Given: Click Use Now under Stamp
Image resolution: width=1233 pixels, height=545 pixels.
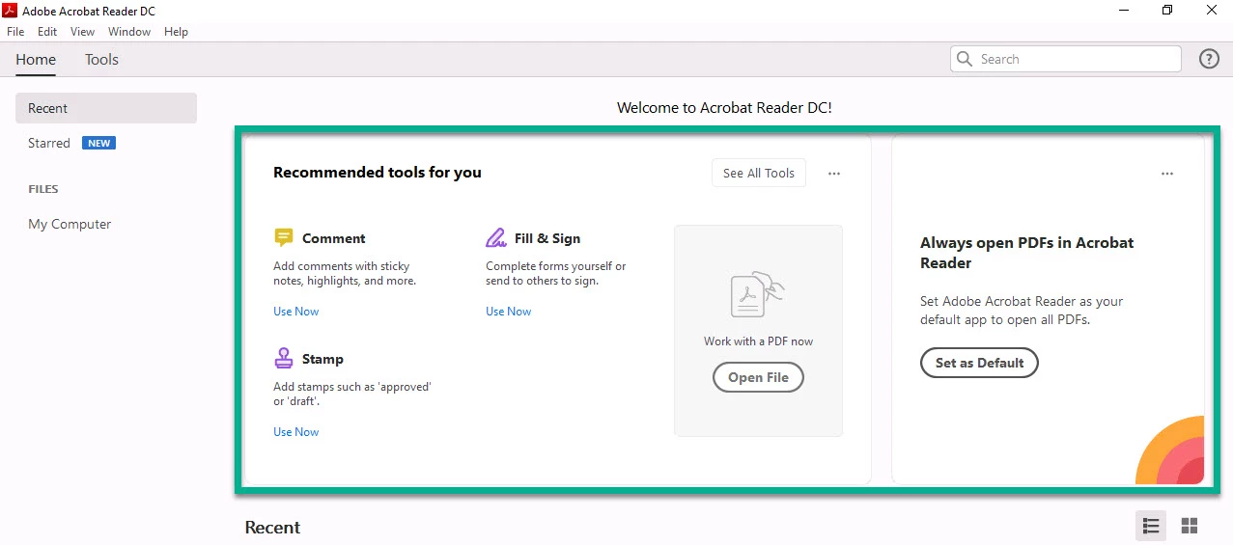Looking at the screenshot, I should click(295, 432).
